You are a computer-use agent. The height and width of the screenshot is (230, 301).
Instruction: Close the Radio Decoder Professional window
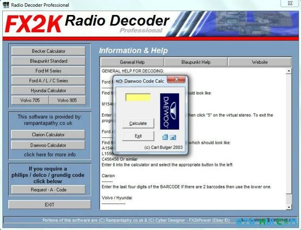290,3
